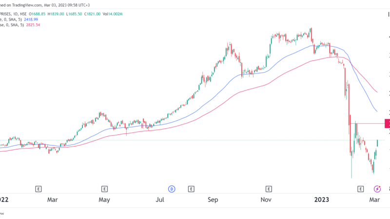
Task: Click the Nov label on time axis
Action: click(266, 200)
